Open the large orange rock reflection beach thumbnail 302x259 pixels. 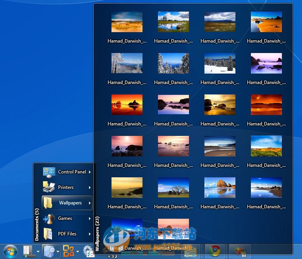220,187
